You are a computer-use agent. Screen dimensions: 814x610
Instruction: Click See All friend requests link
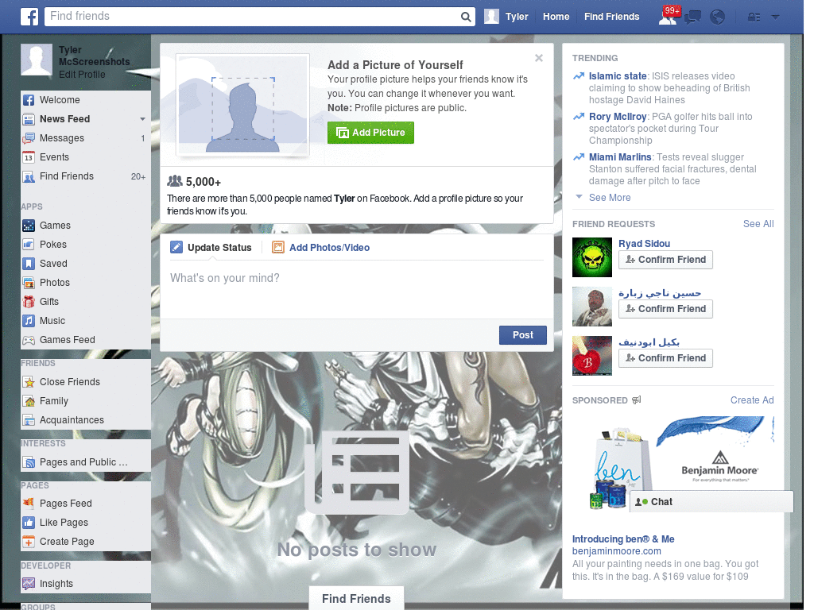pyautogui.click(x=758, y=223)
